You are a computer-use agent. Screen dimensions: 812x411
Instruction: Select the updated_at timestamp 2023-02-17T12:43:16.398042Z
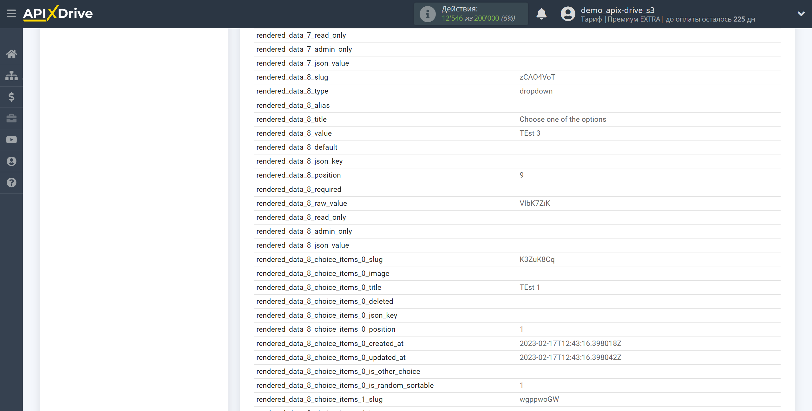[x=570, y=357]
